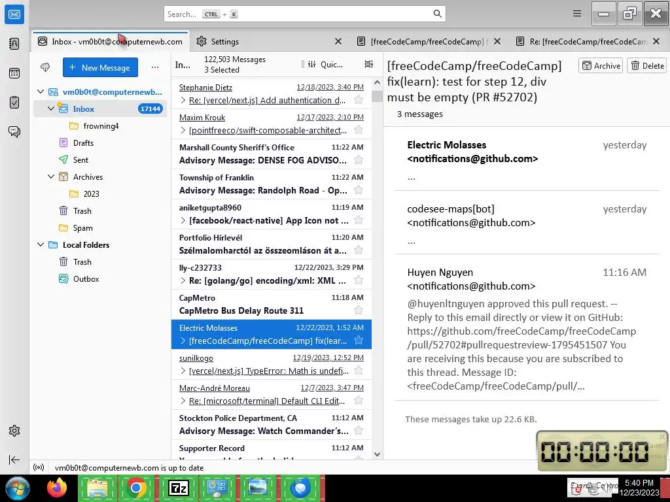Open the Drafts folder
The height and width of the screenshot is (502, 670).
83,142
